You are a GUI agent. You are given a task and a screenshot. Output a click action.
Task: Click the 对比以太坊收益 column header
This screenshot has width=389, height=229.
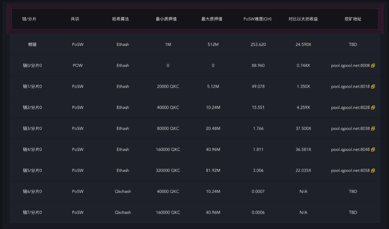[303, 19]
